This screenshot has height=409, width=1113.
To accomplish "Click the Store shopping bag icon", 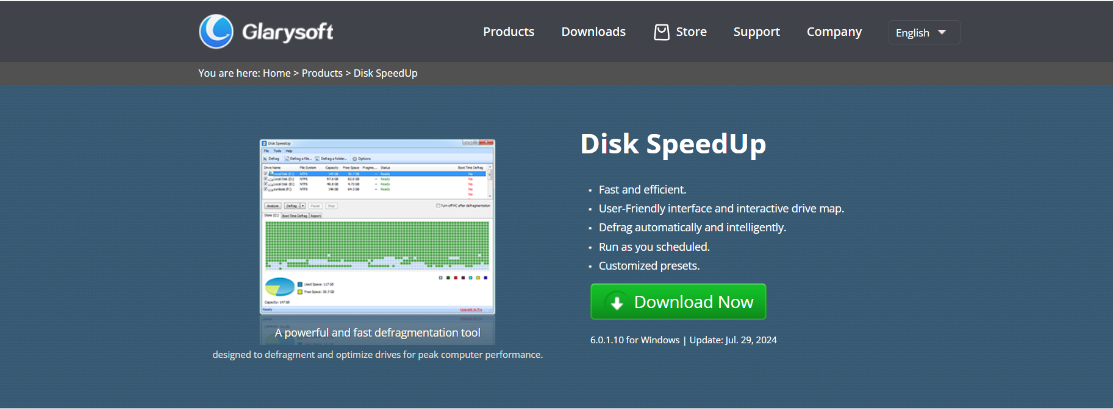I will 661,32.
